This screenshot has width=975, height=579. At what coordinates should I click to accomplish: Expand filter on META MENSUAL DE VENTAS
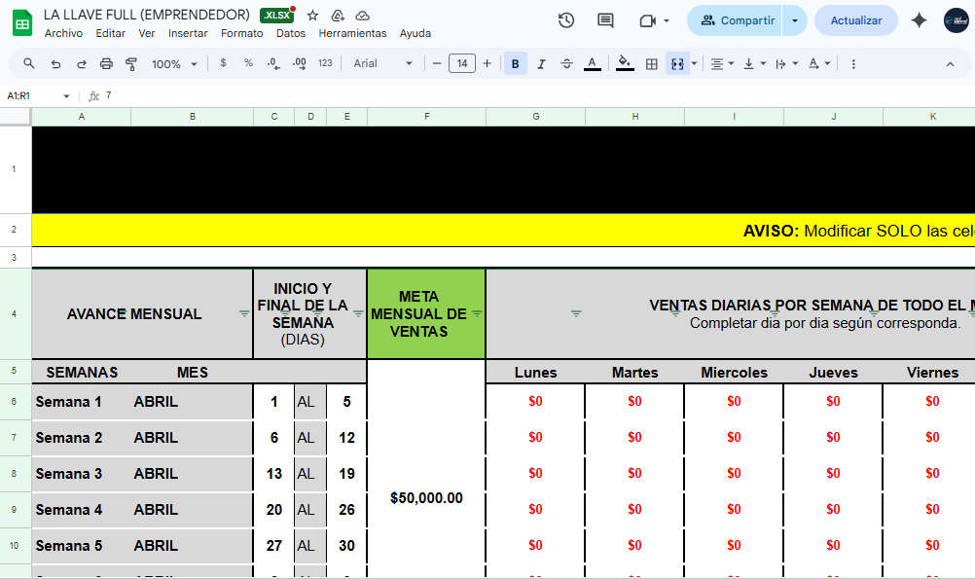[477, 313]
